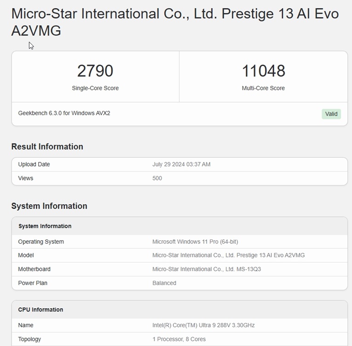Click the Result Information heading

(47, 147)
